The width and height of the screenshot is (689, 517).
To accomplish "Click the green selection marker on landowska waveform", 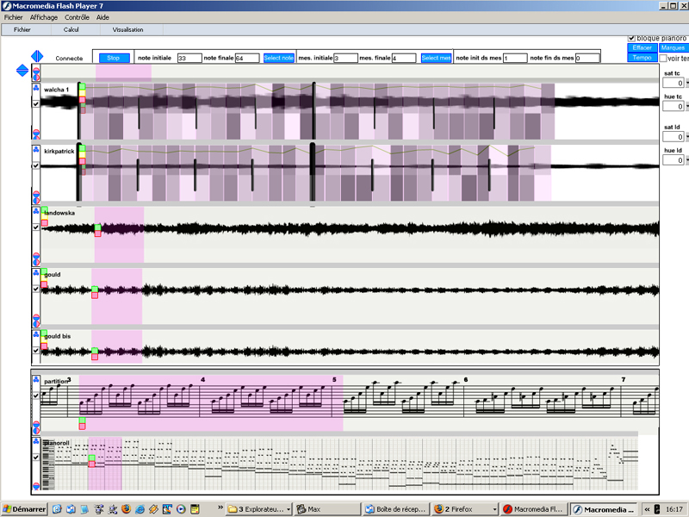I will tap(98, 227).
